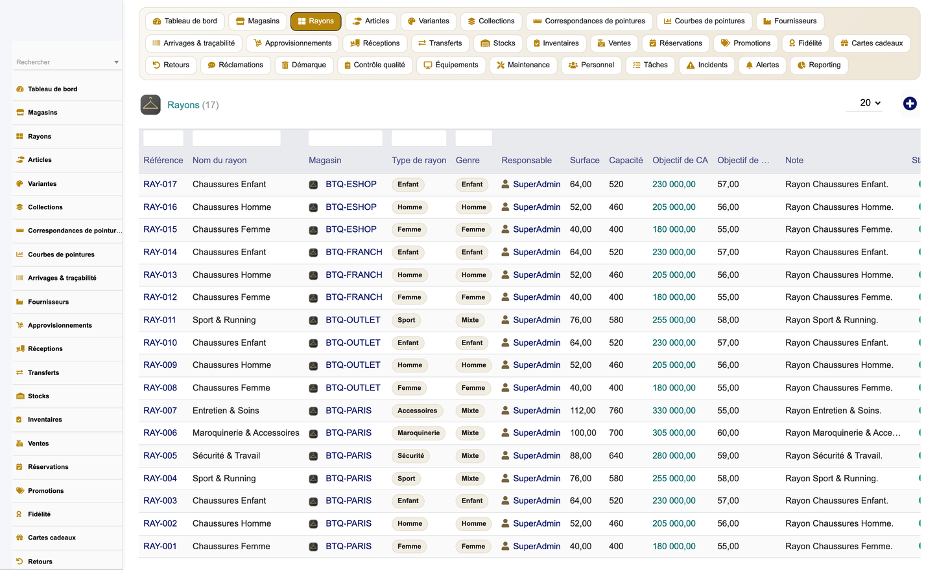Click the SuperAdmin link for RAY-004
The width and height of the screenshot is (937, 579).
[x=536, y=479]
